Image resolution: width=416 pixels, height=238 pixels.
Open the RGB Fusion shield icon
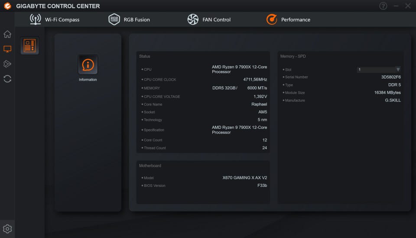[x=114, y=20]
